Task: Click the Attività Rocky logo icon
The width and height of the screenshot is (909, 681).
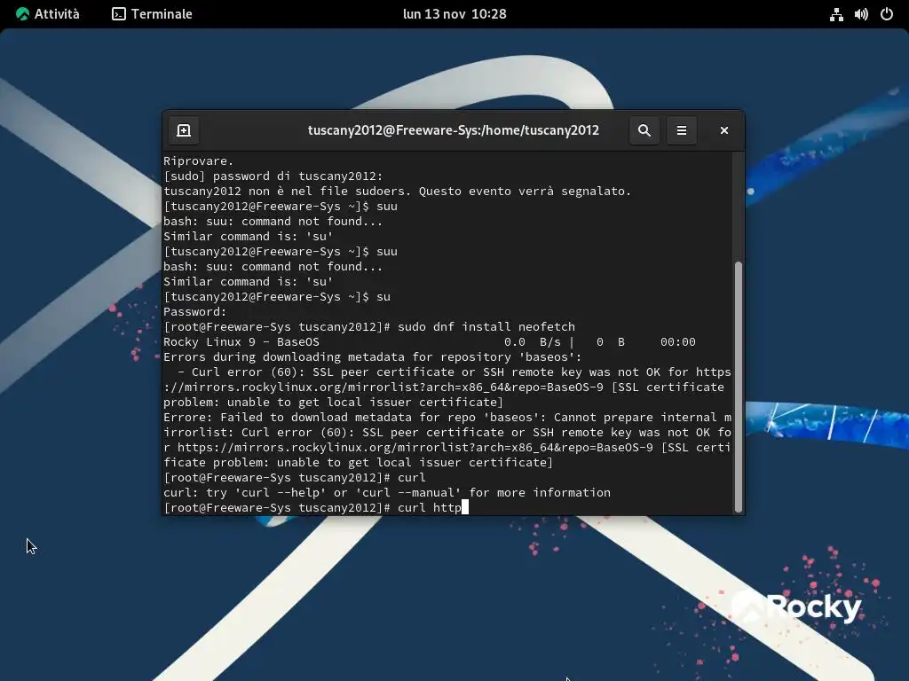Action: 22,14
